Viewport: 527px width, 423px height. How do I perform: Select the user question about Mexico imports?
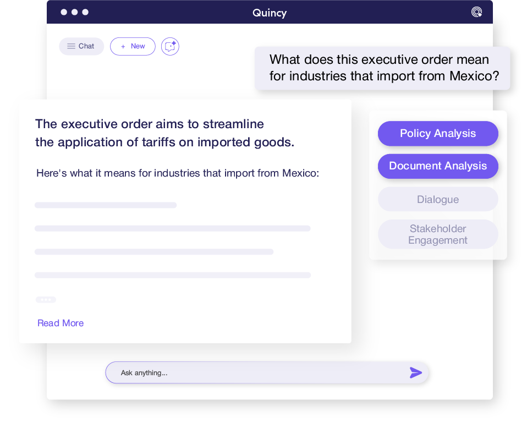point(383,68)
